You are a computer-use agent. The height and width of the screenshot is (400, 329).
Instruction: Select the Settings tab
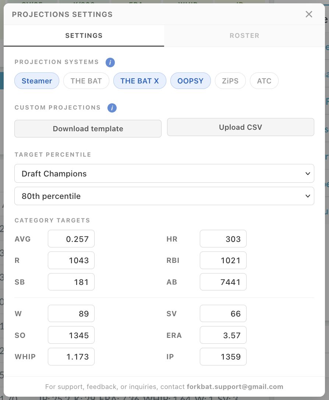[x=84, y=36]
